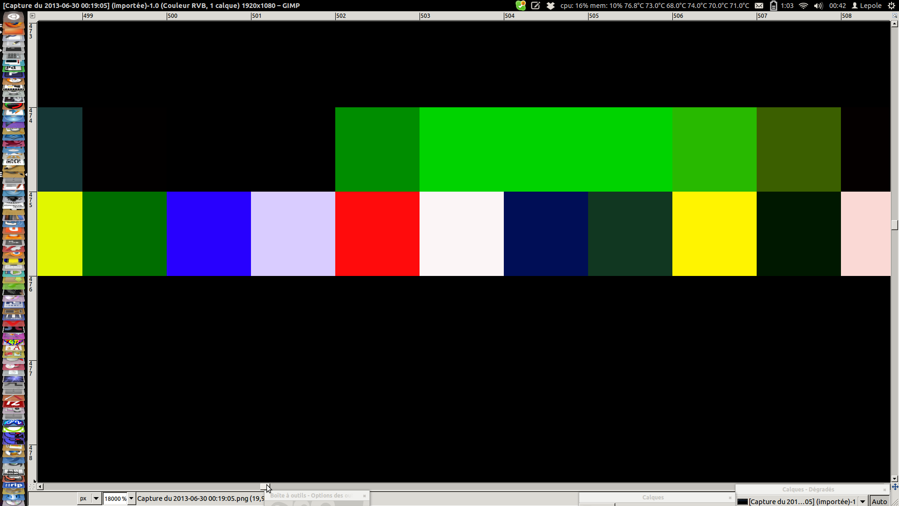Open the Lepole user menu

click(x=866, y=6)
